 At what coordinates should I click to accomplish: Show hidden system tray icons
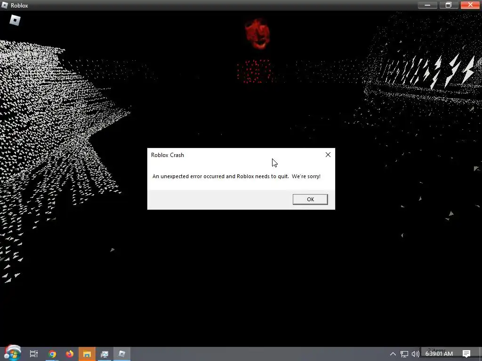(x=393, y=354)
